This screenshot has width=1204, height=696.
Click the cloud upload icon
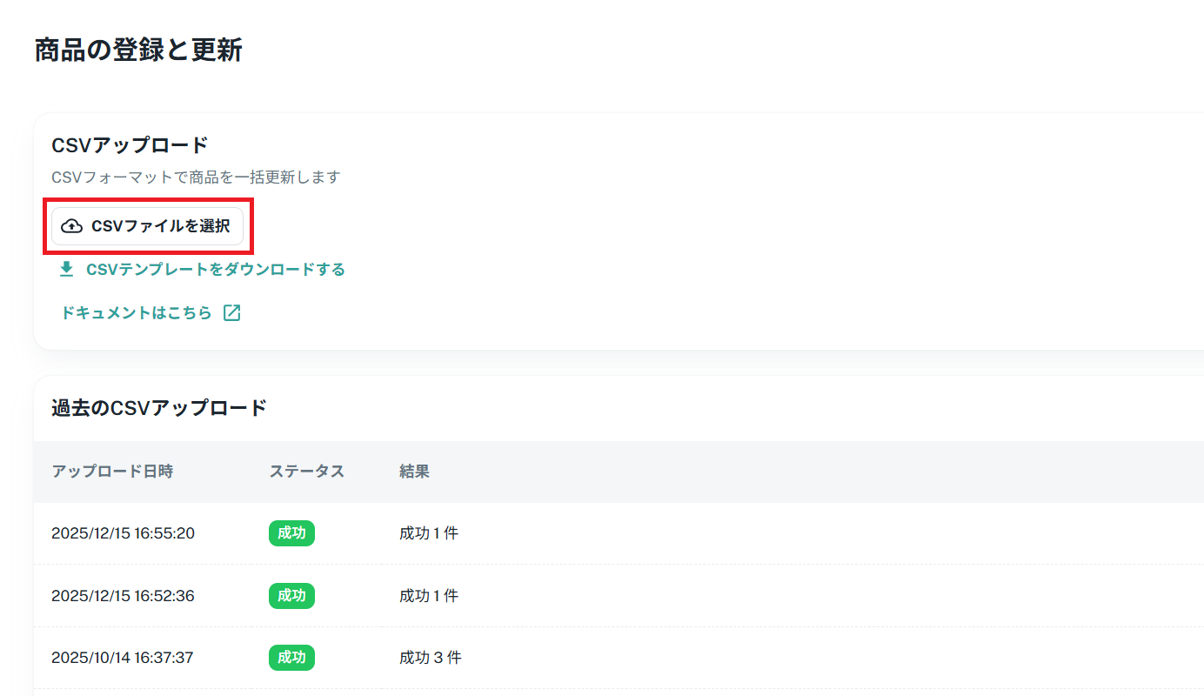(72, 226)
